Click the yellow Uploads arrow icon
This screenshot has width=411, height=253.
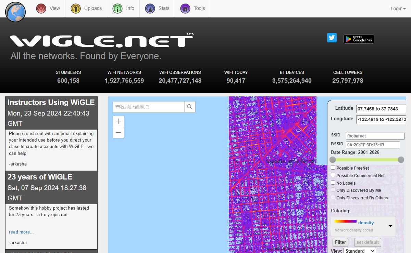(76, 9)
